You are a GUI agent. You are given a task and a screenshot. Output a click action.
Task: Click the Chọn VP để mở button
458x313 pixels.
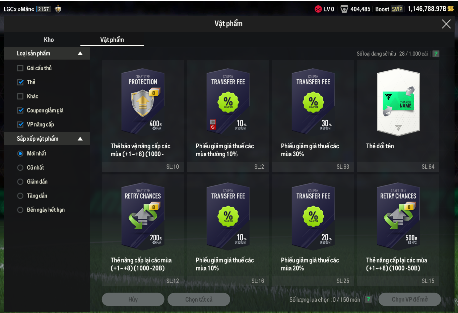(410, 299)
